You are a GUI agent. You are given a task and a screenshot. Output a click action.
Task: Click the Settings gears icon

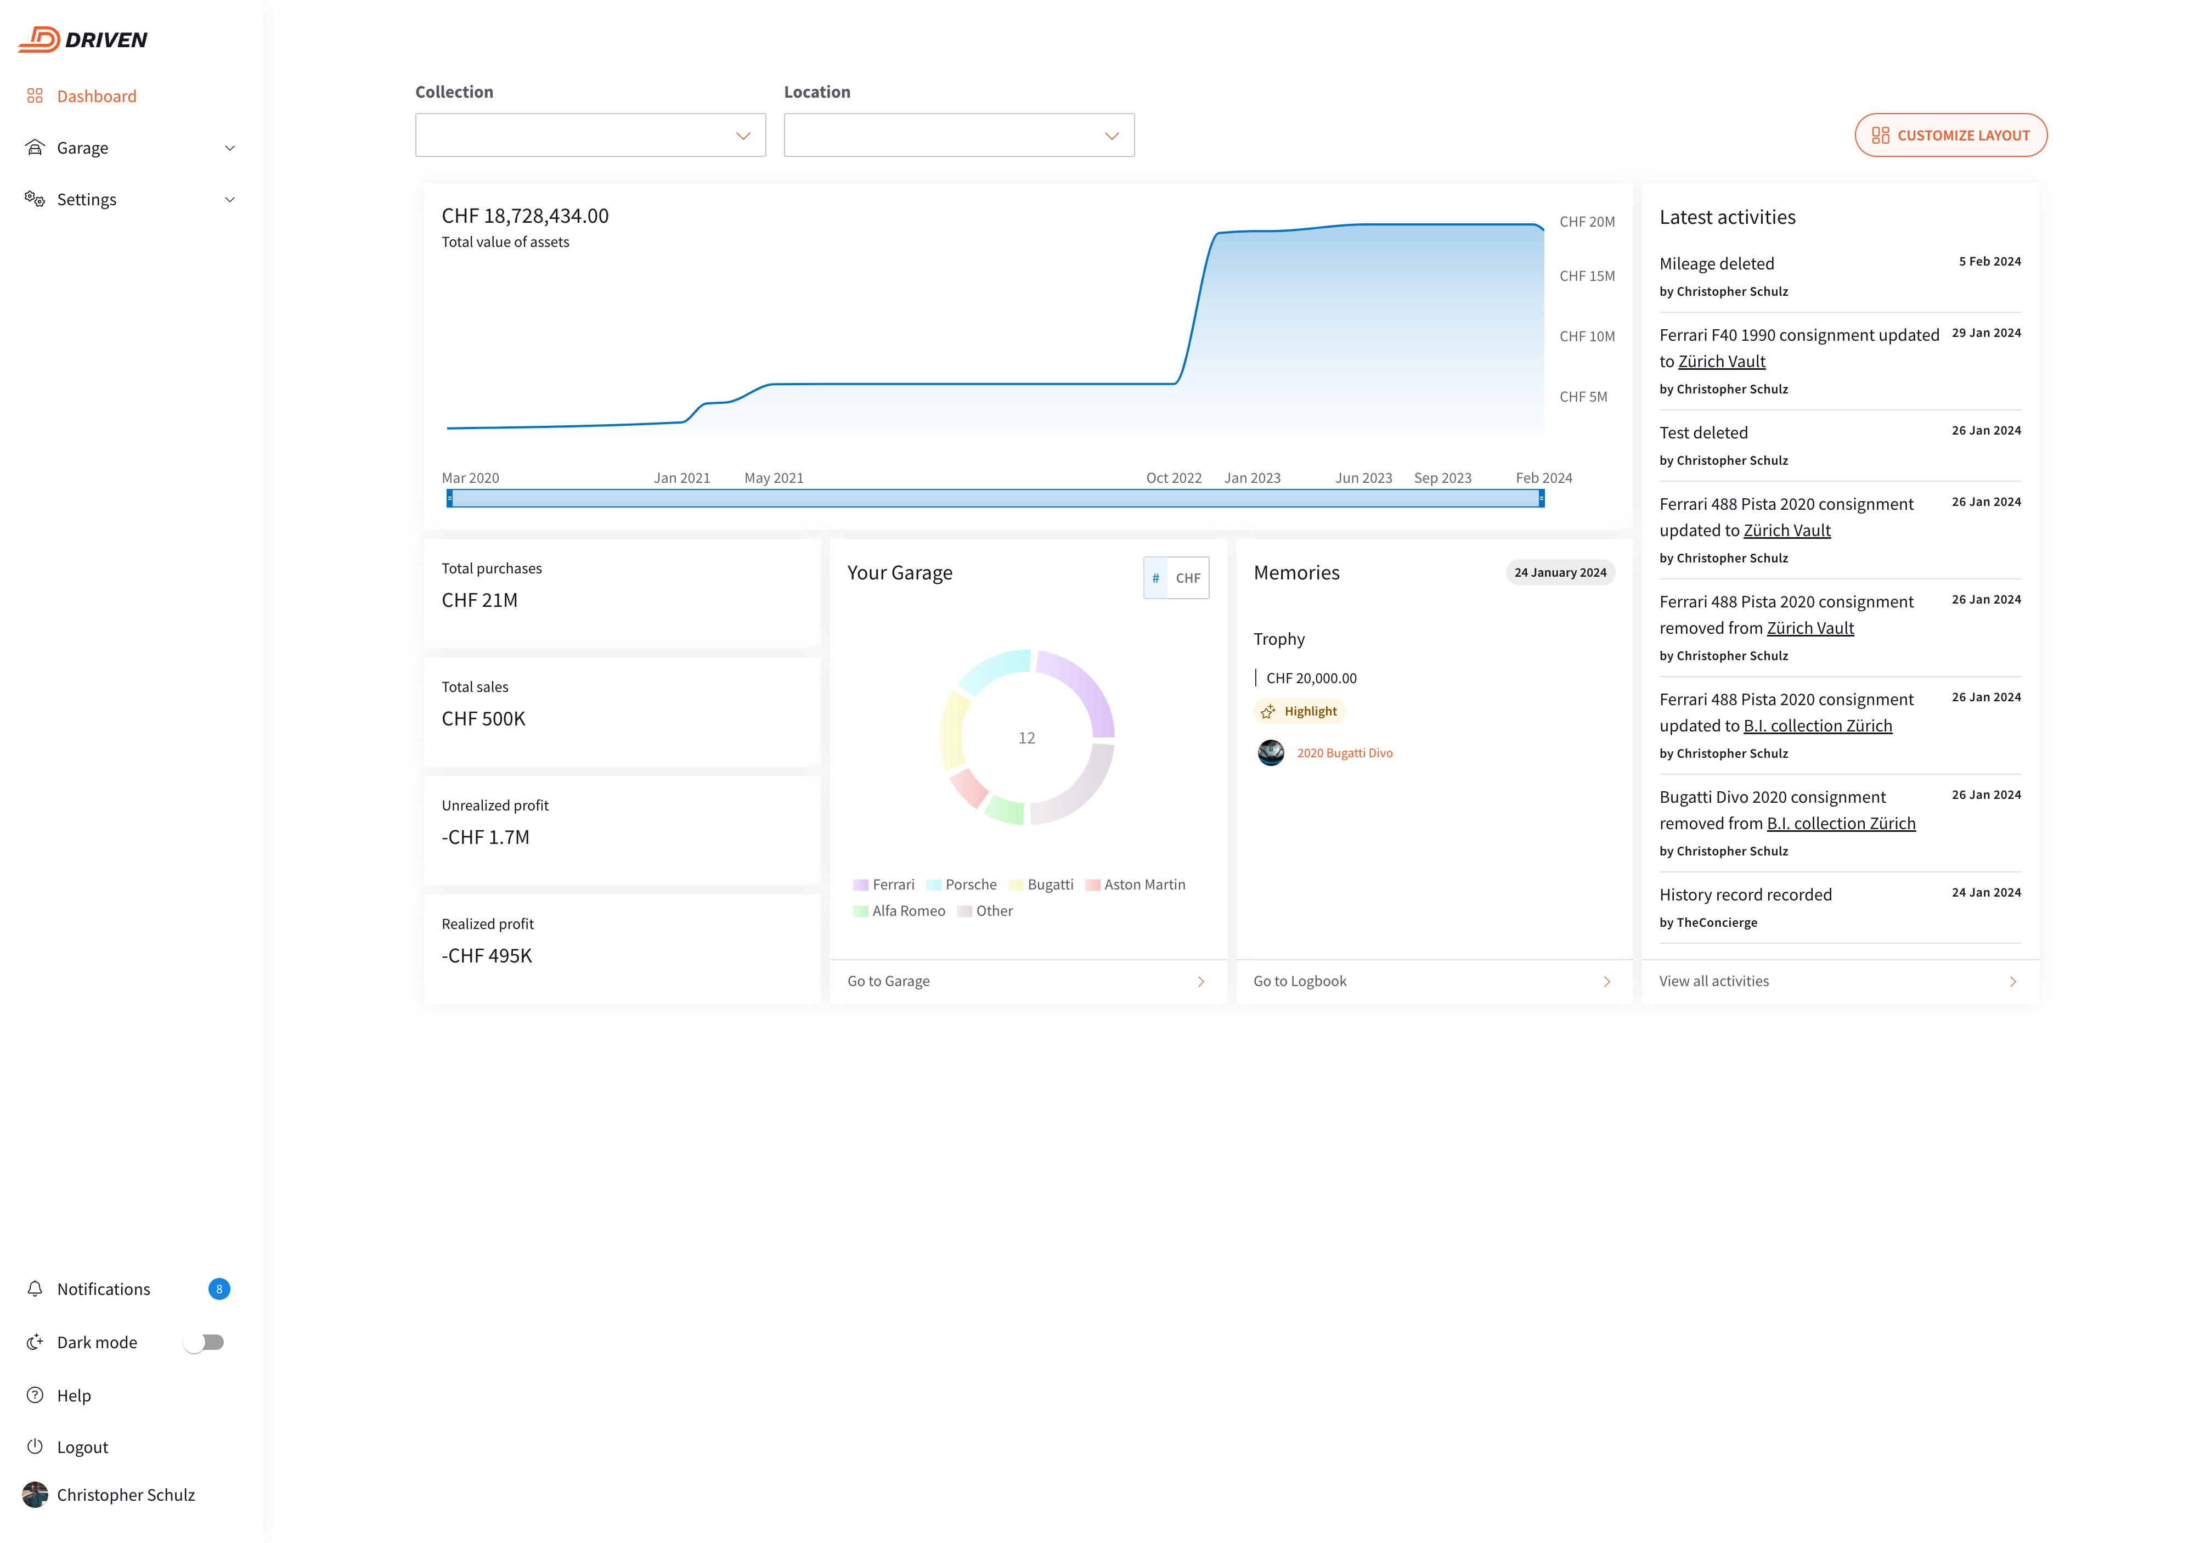(x=36, y=199)
